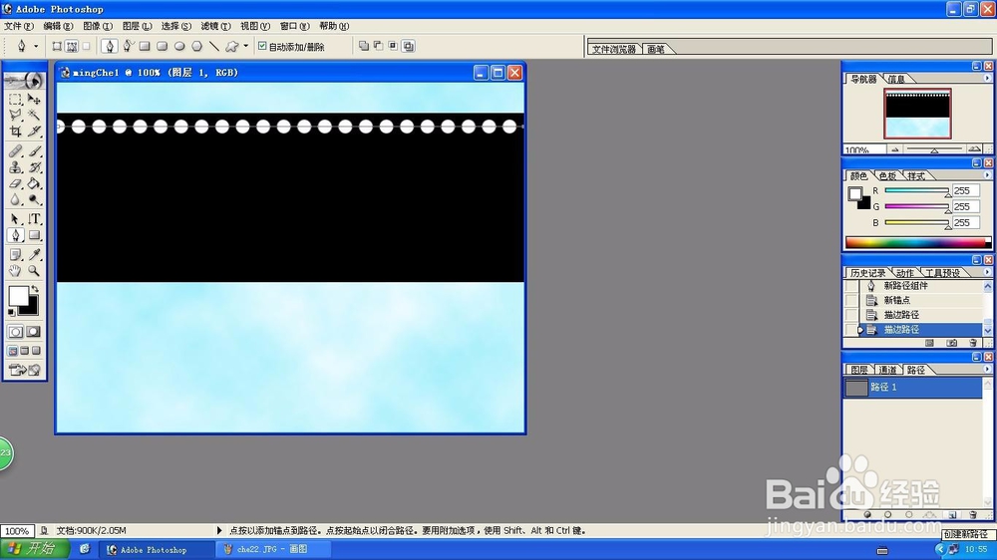Enable Shape Layers mode in options bar
Screen dimensions: 997x560
pyautogui.click(x=57, y=46)
